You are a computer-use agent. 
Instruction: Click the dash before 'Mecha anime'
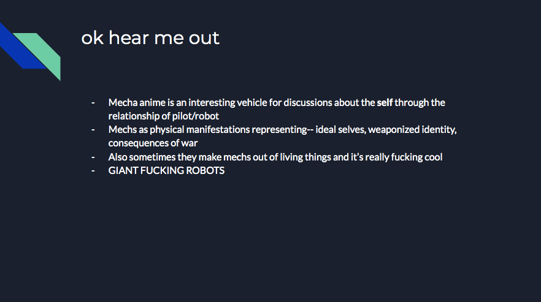tap(93, 102)
